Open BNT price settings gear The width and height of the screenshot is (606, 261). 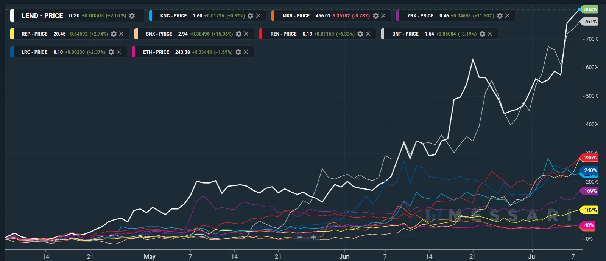coord(482,34)
